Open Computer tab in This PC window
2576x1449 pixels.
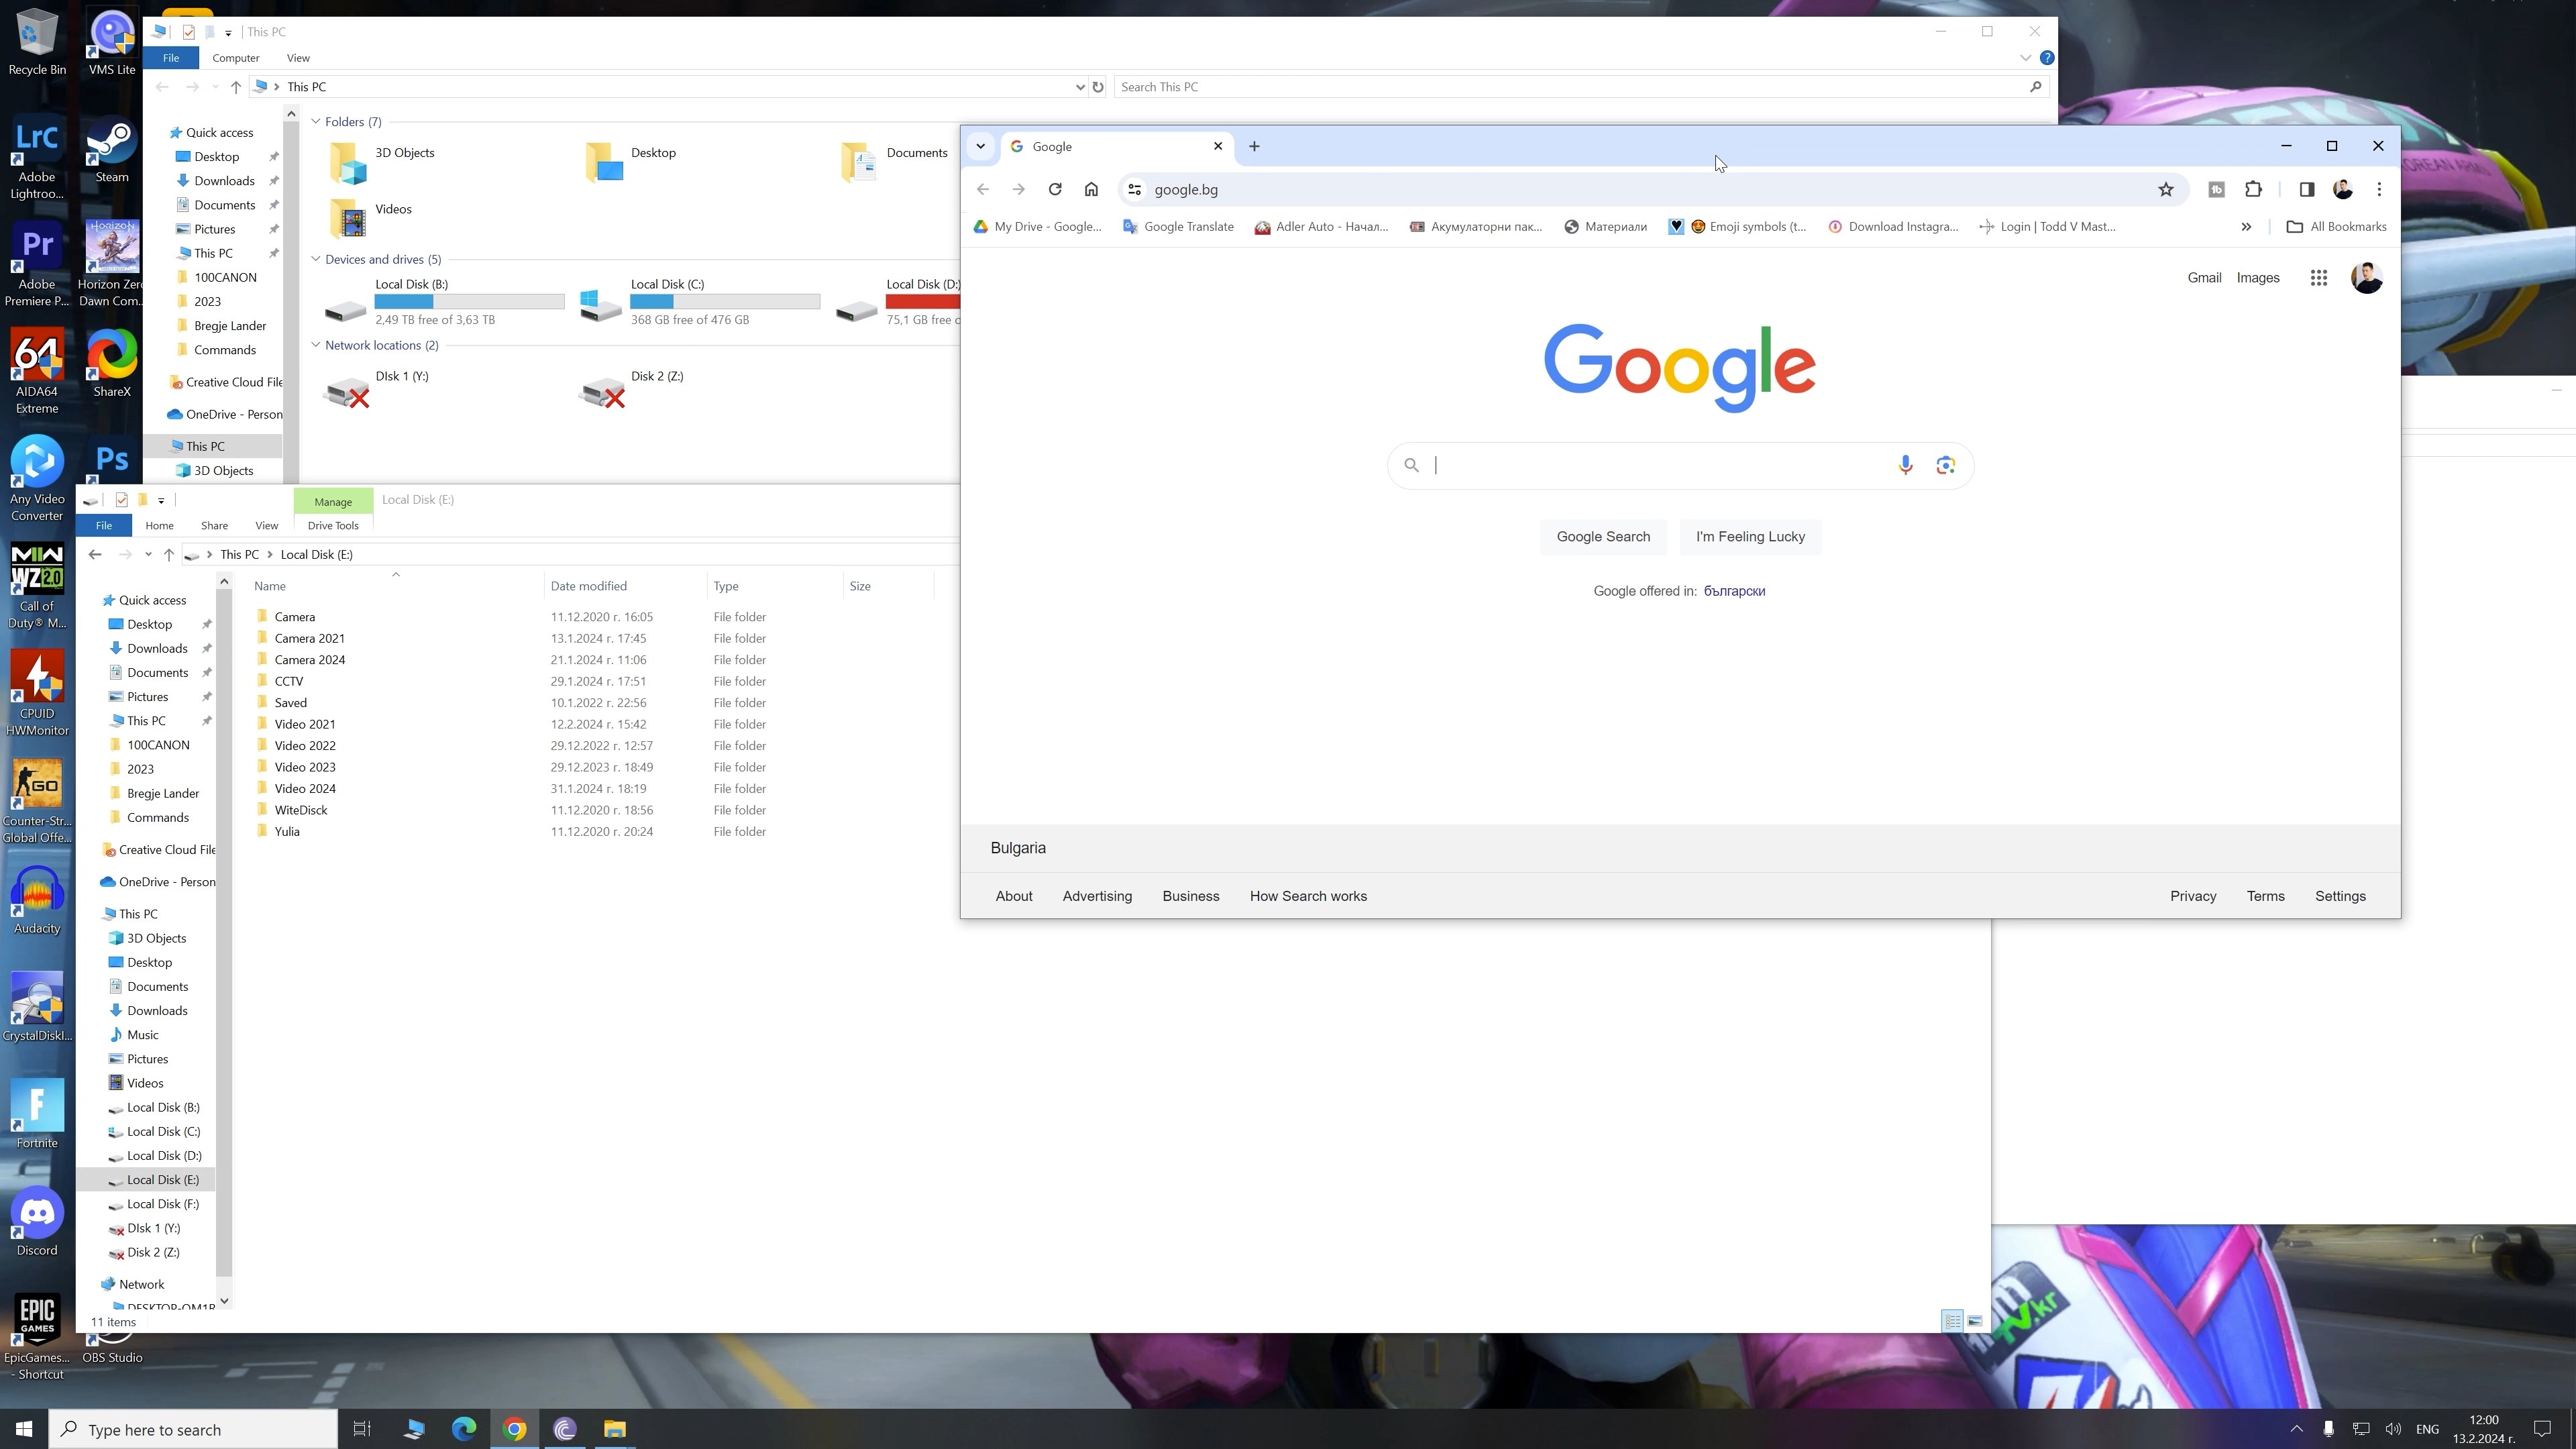(x=236, y=58)
